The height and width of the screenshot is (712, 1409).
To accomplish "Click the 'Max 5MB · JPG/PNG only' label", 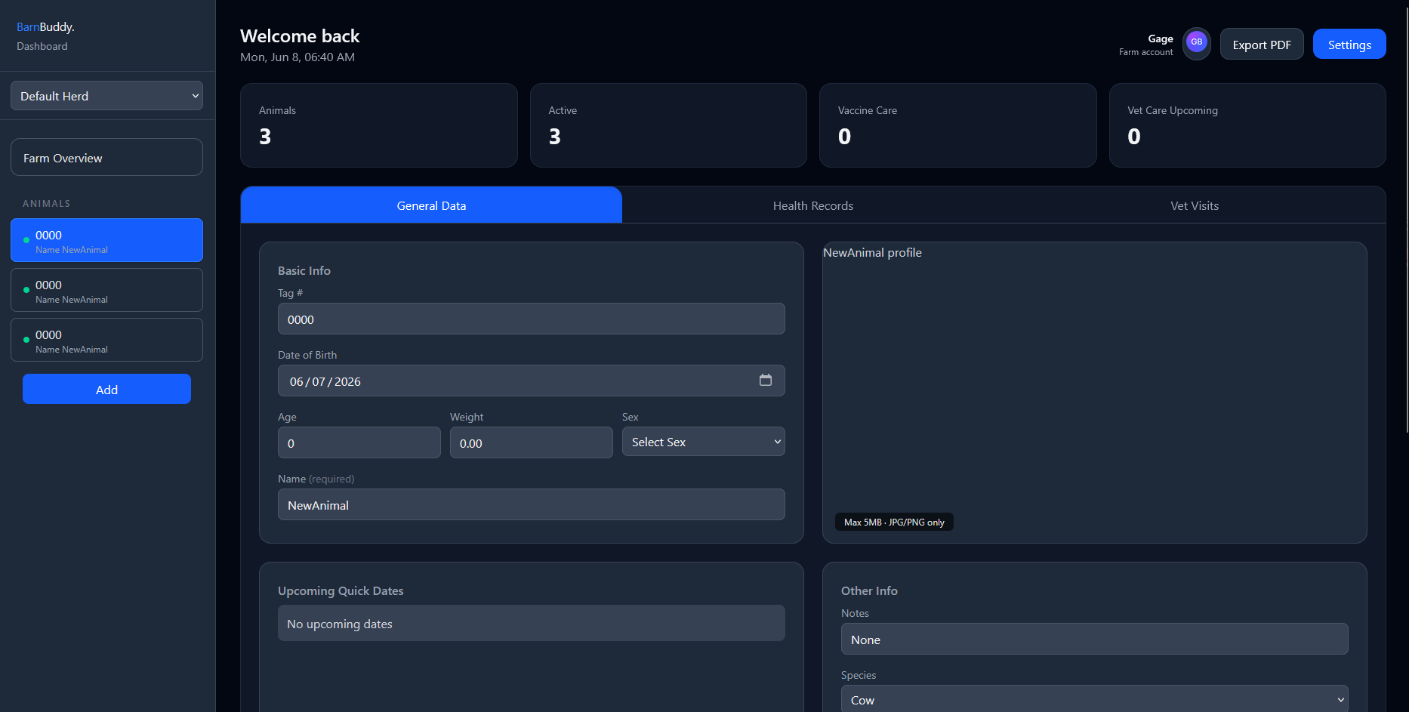I will pyautogui.click(x=894, y=522).
